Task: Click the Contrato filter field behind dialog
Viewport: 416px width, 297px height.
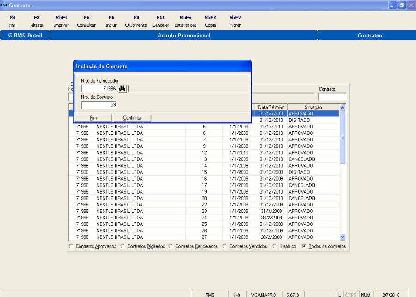Action: click(x=332, y=97)
